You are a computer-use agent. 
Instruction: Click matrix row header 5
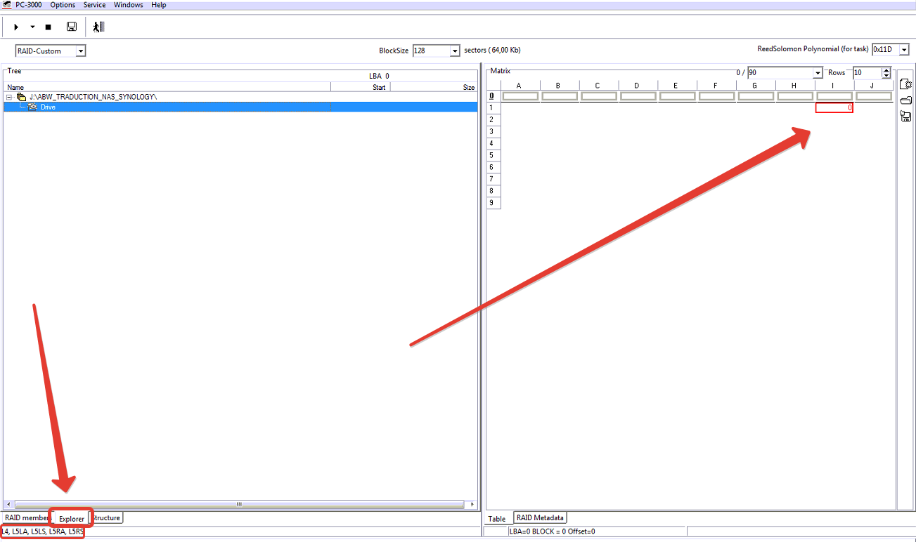pyautogui.click(x=493, y=155)
